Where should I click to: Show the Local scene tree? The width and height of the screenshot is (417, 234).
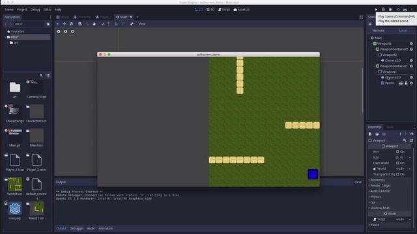tap(403, 31)
